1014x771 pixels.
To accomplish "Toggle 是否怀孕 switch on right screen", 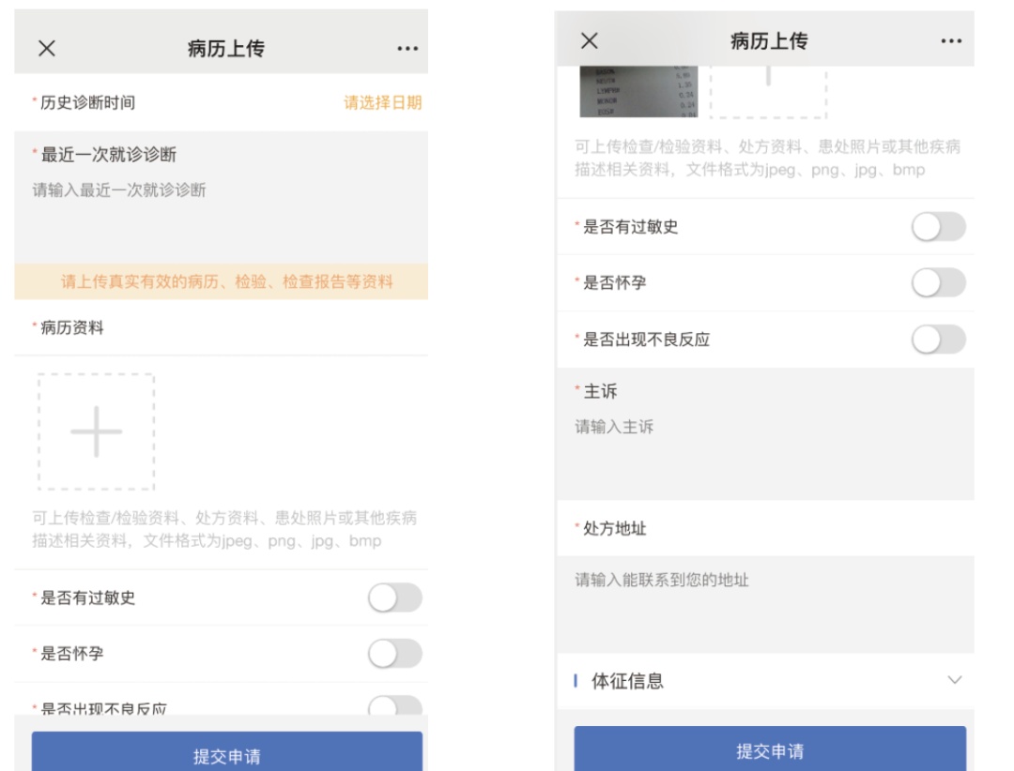I will [x=938, y=283].
